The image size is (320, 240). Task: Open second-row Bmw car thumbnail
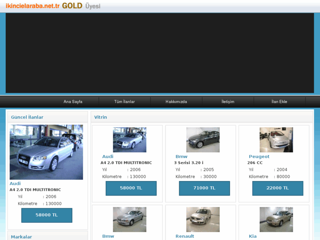(129, 219)
